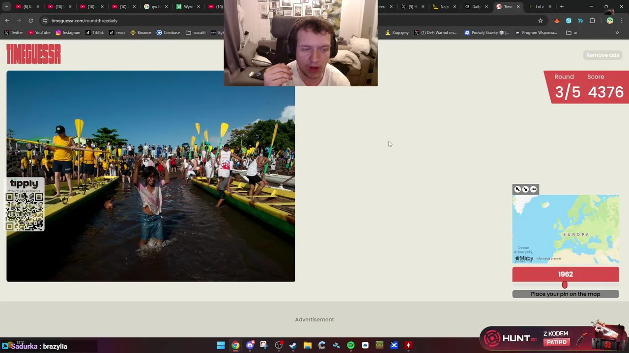Open the tab search dropdown arrow
This screenshot has width=629, height=353.
tap(6, 7)
